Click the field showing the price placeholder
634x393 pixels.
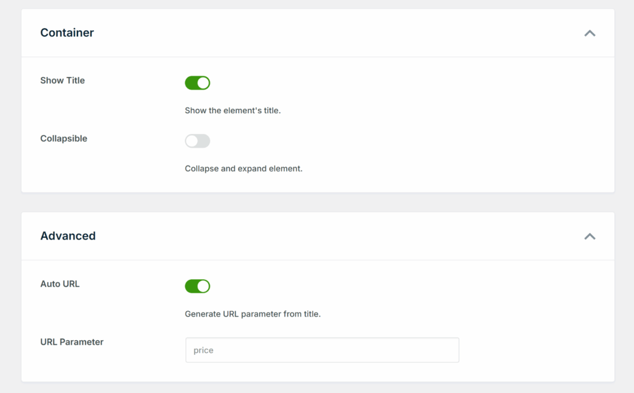pyautogui.click(x=322, y=349)
